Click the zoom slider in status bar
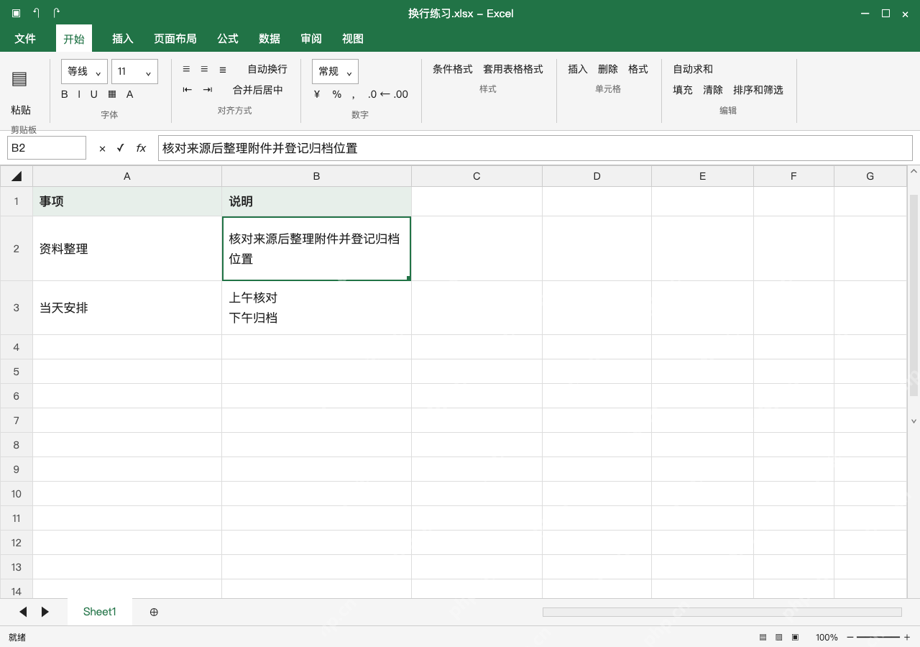The width and height of the screenshot is (920, 647). pyautogui.click(x=878, y=637)
